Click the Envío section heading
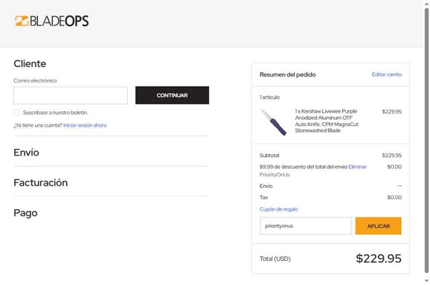This screenshot has width=430, height=285. tap(26, 152)
